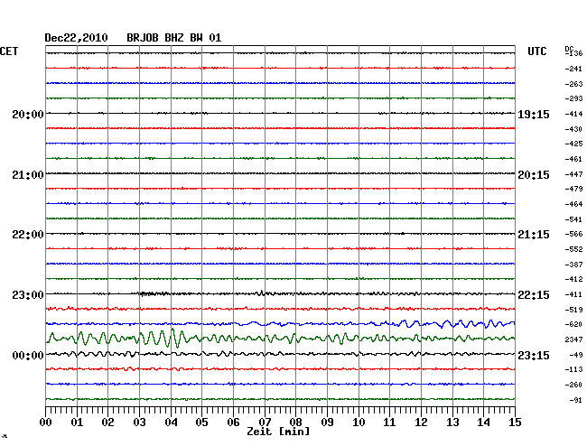Click the DC offset value "-414"

pos(573,114)
